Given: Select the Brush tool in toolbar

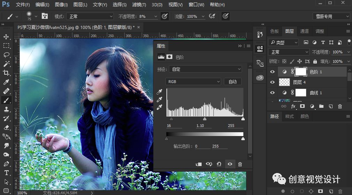Looking at the screenshot, I should coord(6,100).
